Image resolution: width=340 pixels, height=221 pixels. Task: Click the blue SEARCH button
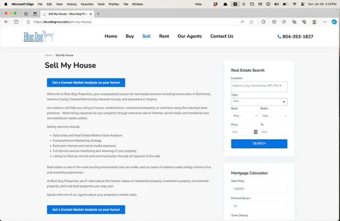259,143
